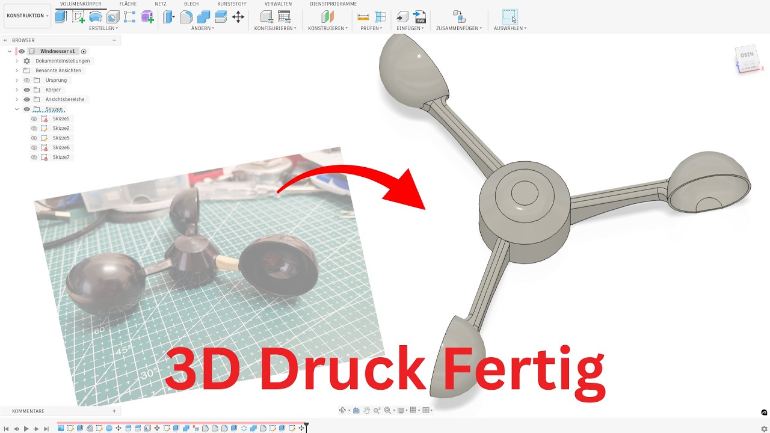The width and height of the screenshot is (770, 433).
Task: Open timeline settings gear icon
Action: pyautogui.click(x=764, y=428)
